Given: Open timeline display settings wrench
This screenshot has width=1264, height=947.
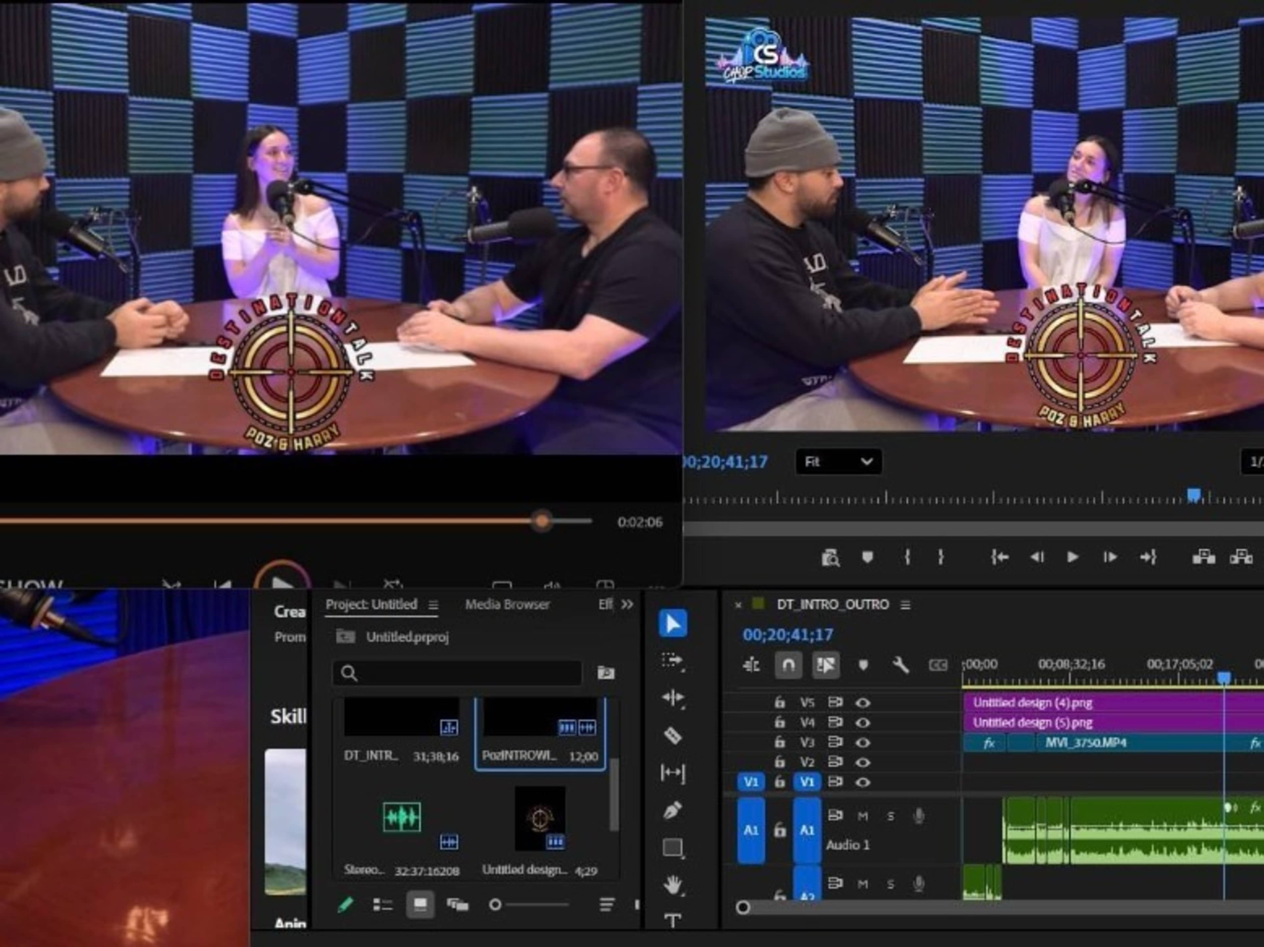Looking at the screenshot, I should 900,665.
